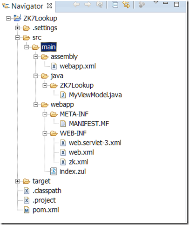
Task: Expand the .settings folder
Action: click(17, 28)
